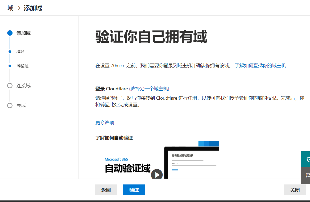The width and height of the screenshot is (310, 202).
Task: Click the 域名 step dot
Action: [x=10, y=52]
